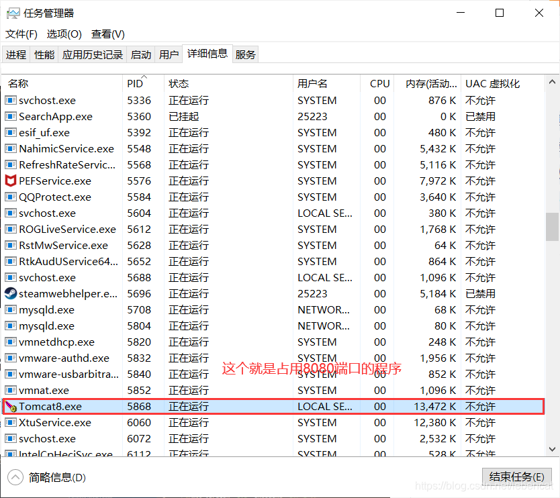Click memory value 12,380 K
The image size is (560, 498).
[x=435, y=423]
